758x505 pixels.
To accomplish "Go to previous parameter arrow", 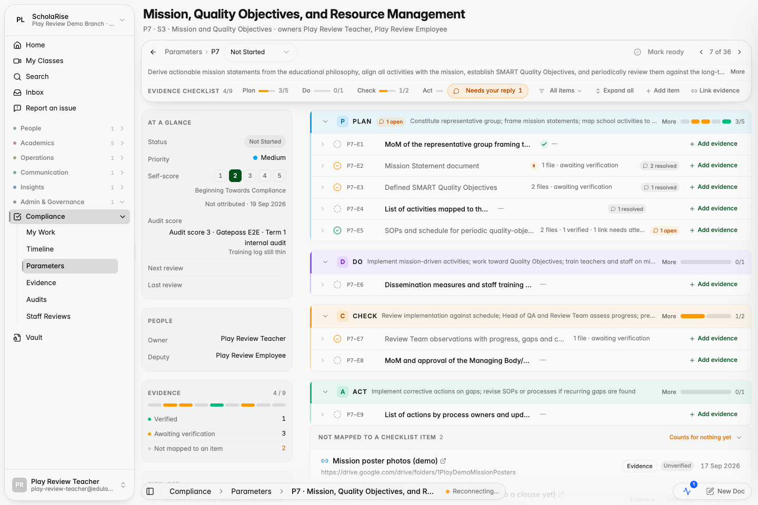I will pos(701,52).
